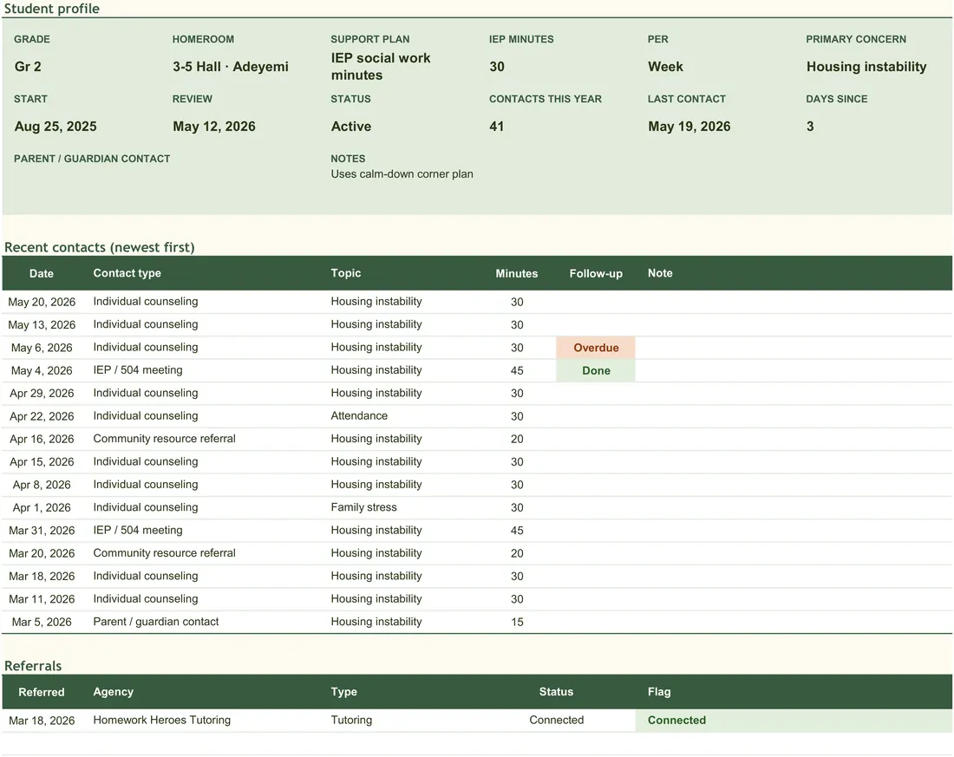
Task: Select the plain 'Connected' status cell
Action: (x=556, y=720)
